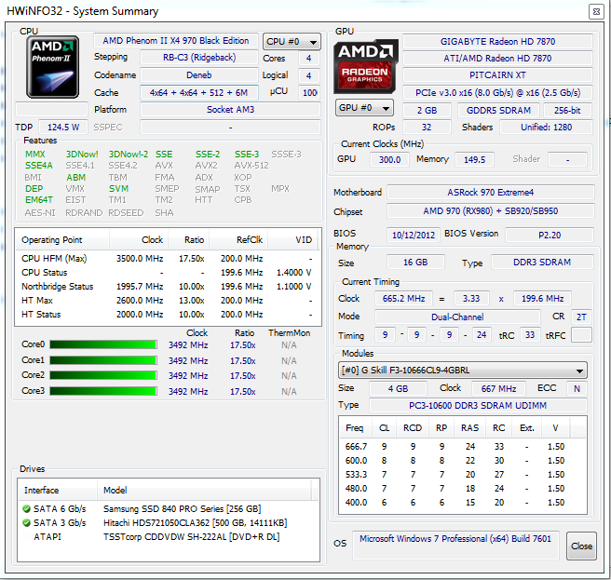The width and height of the screenshot is (611, 580).
Task: Click the '400.0' frequency row in timing table
Action: (x=463, y=503)
